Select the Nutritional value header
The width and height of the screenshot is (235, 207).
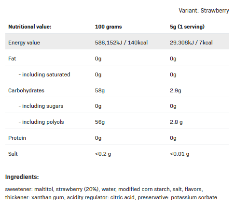(30, 27)
